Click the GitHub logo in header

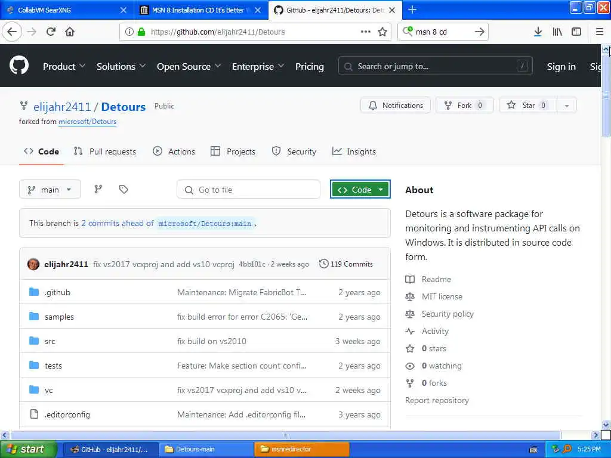(19, 66)
